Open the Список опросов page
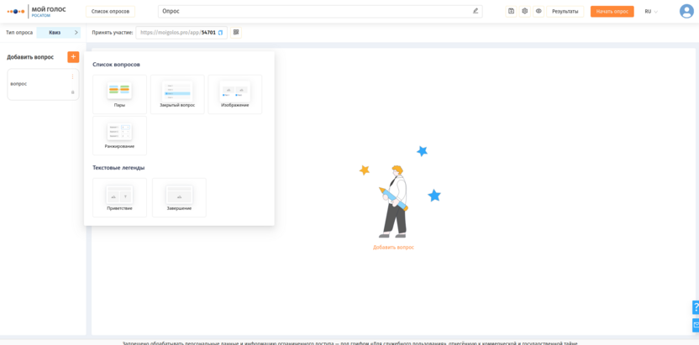This screenshot has width=699, height=345. [110, 11]
